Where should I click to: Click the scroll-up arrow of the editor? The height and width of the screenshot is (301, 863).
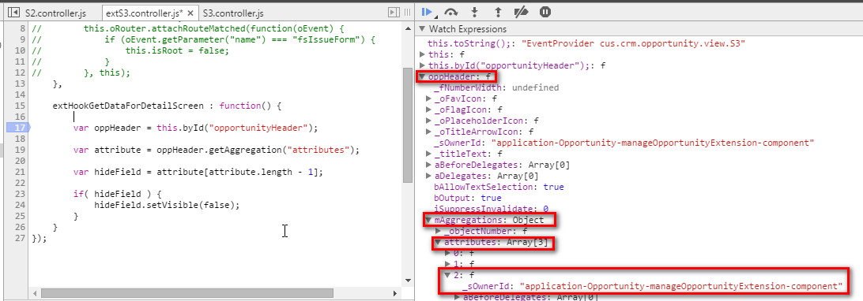point(408,28)
